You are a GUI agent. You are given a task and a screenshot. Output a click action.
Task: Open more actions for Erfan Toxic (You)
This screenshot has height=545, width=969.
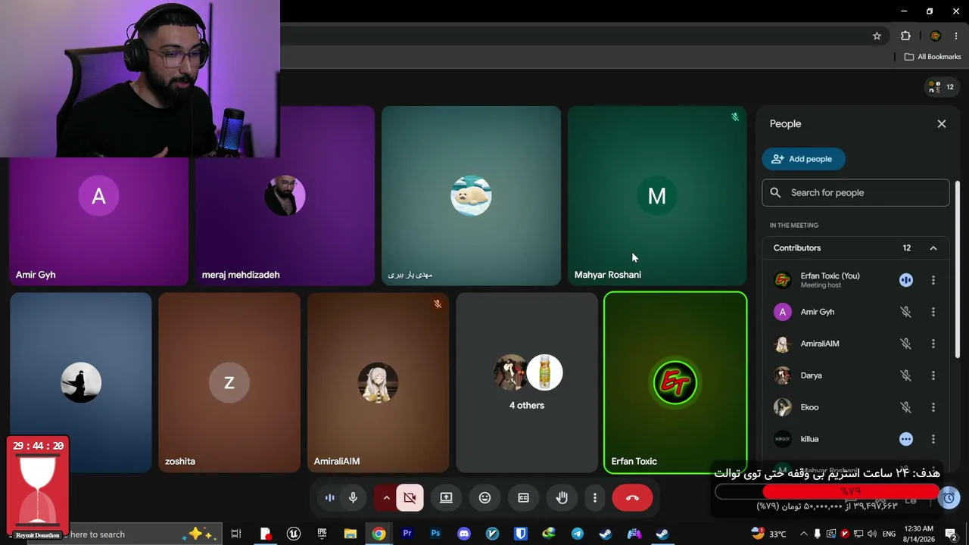tap(933, 280)
